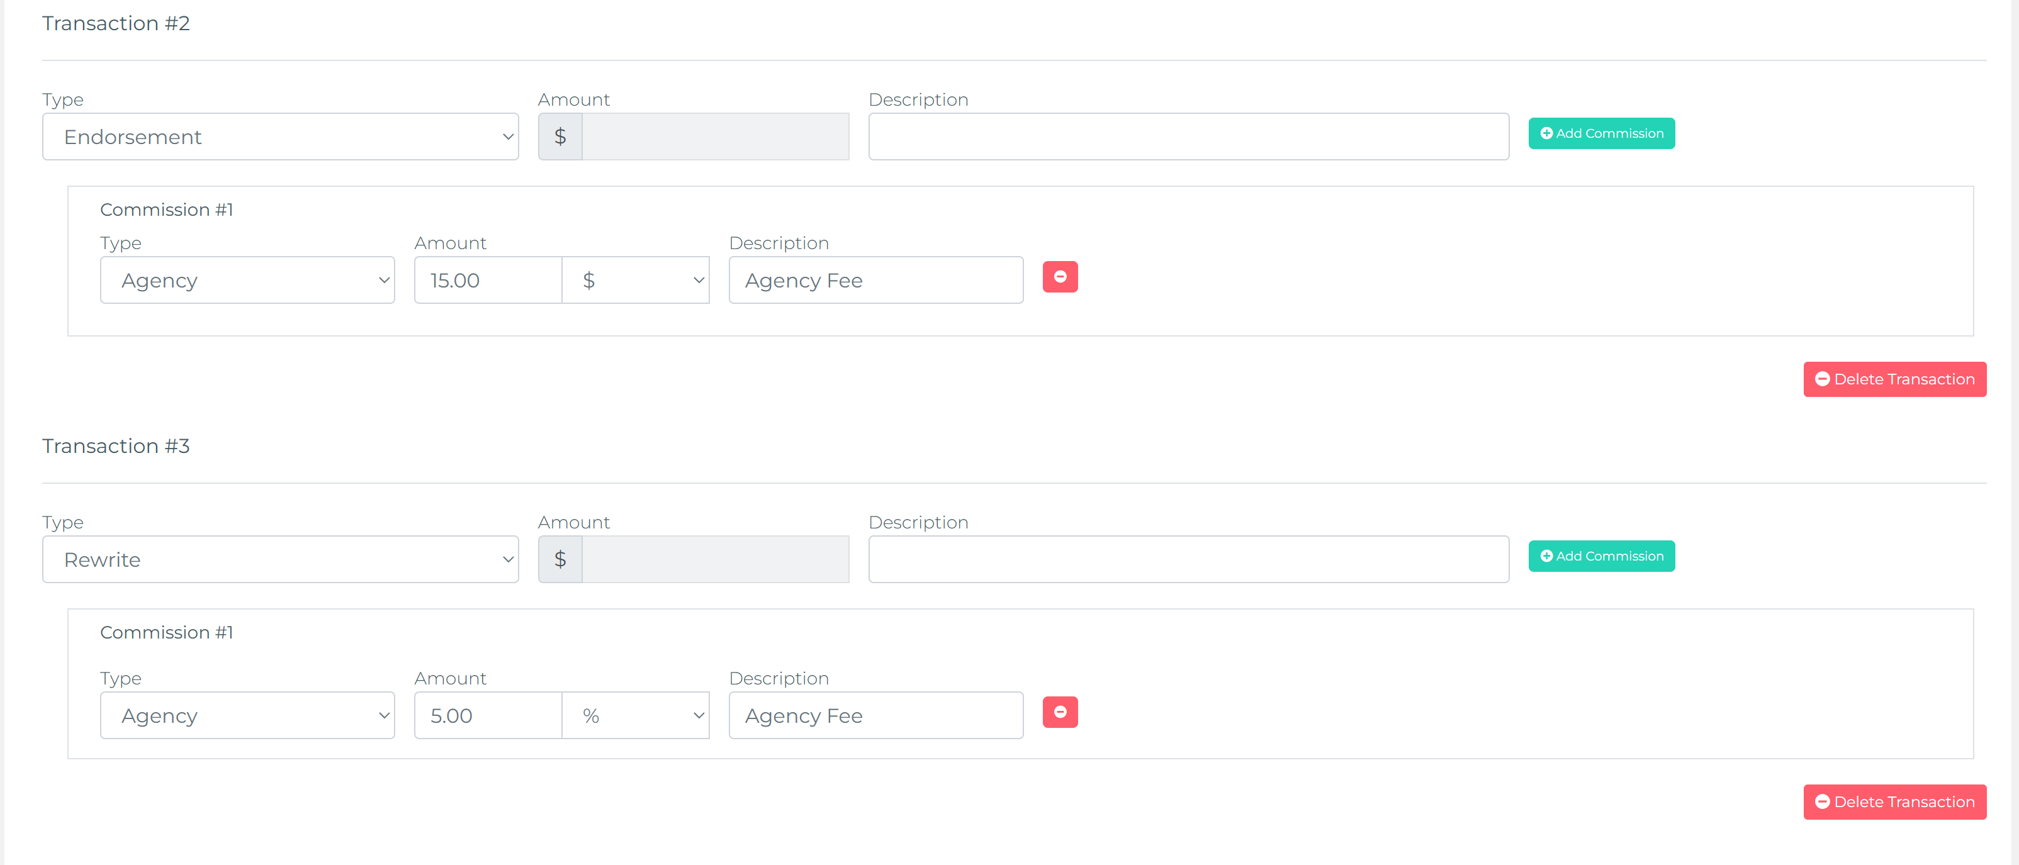Open the dollar unit dropdown for 15.00
This screenshot has width=2019, height=865.
tap(636, 281)
